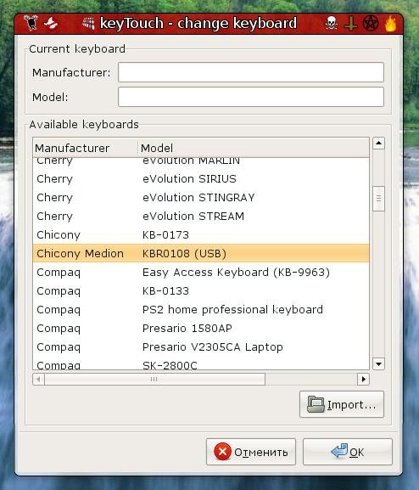
Task: Select Chicony Medion KBR0108 (USB) row
Action: [201, 253]
